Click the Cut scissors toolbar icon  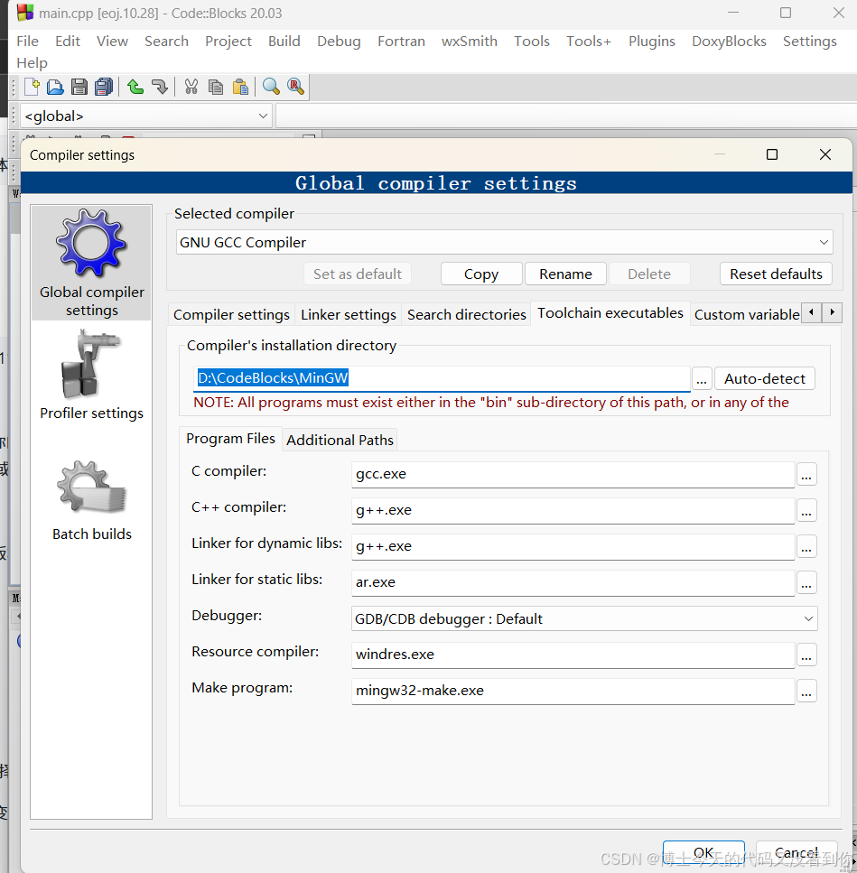click(191, 87)
